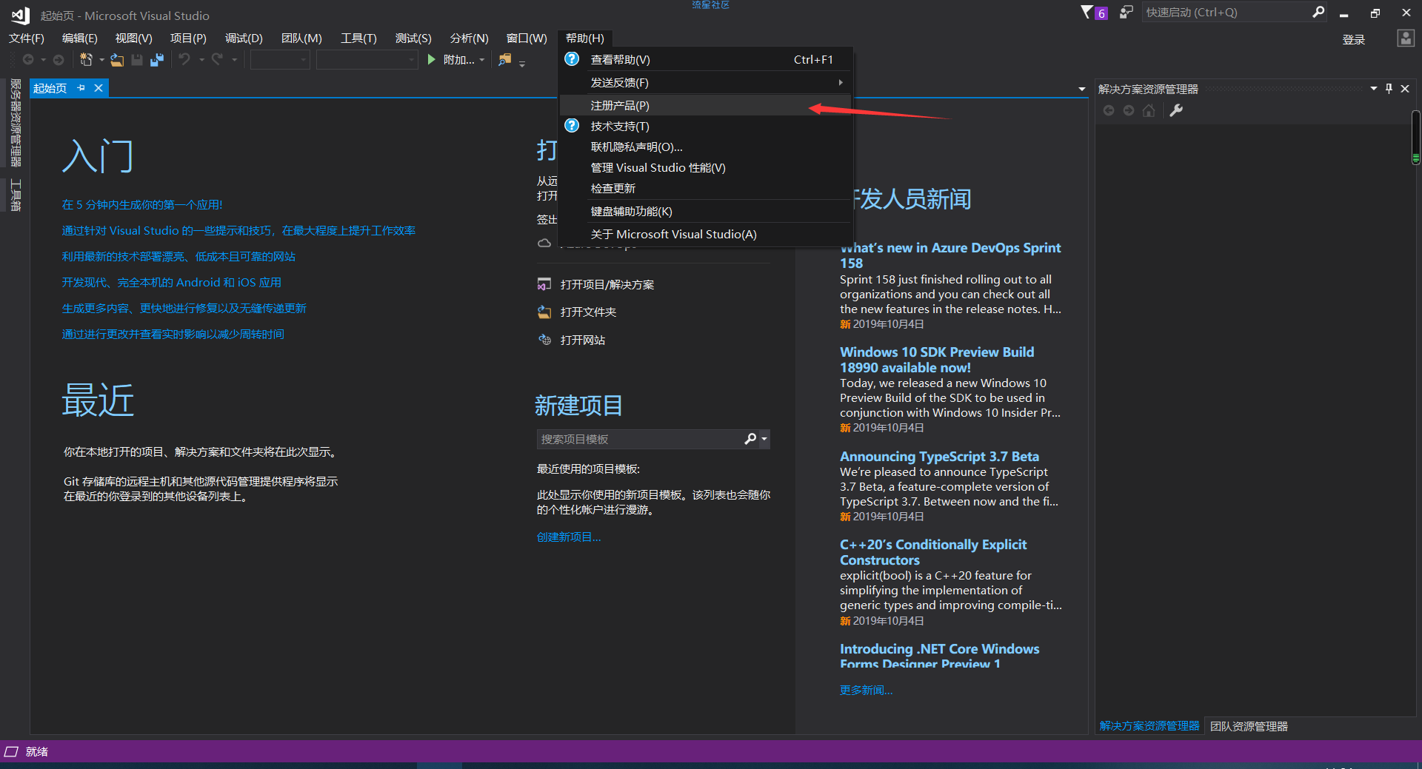Expand the New Project dropdown arrow

[101, 60]
